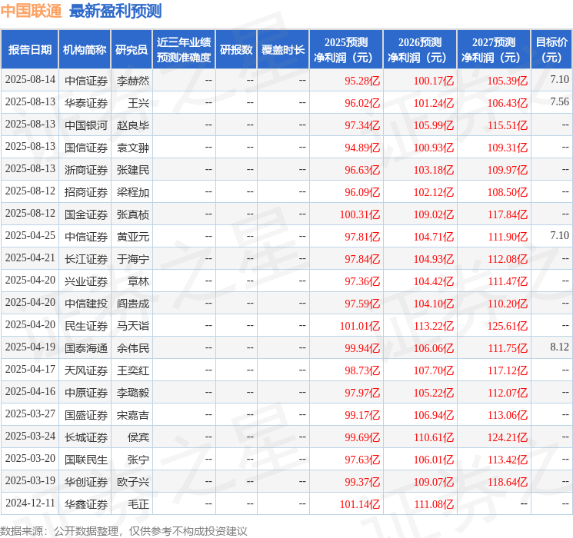Screen dimensions: 573x538
Task: Click researcher name 黄亚元
Action: (x=132, y=237)
